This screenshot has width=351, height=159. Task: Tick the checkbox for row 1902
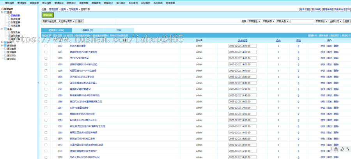46,46
